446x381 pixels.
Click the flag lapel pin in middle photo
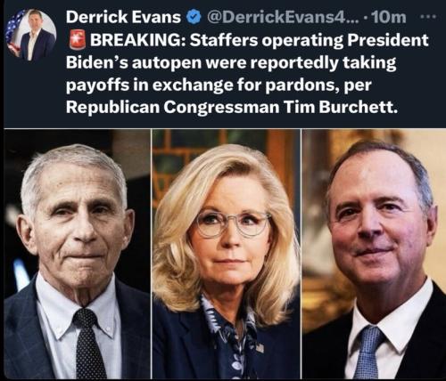260,347
